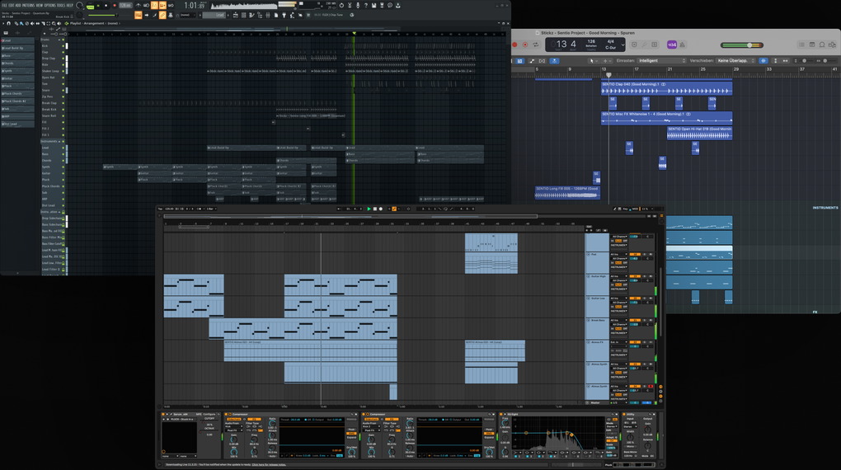841x470 pixels.
Task: Open the (none) pattern selector in FL Studio
Action: pyautogui.click(x=187, y=15)
